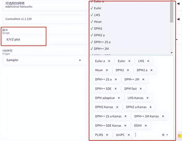This screenshot has width=182, height=141.
Task: Deselect DPM2 a in the dropdown list
Action: (x=130, y=35)
